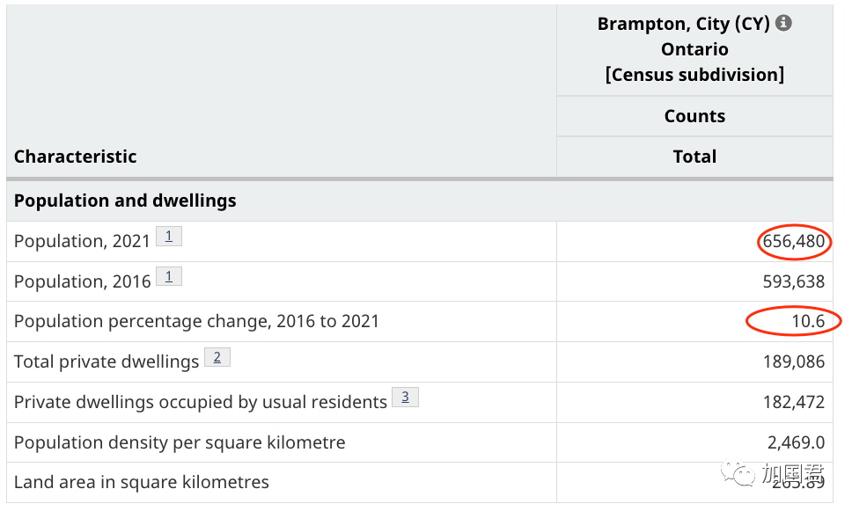Click the 189,086 total dwellings value
Image resolution: width=852 pixels, height=511 pixels.
point(794,361)
